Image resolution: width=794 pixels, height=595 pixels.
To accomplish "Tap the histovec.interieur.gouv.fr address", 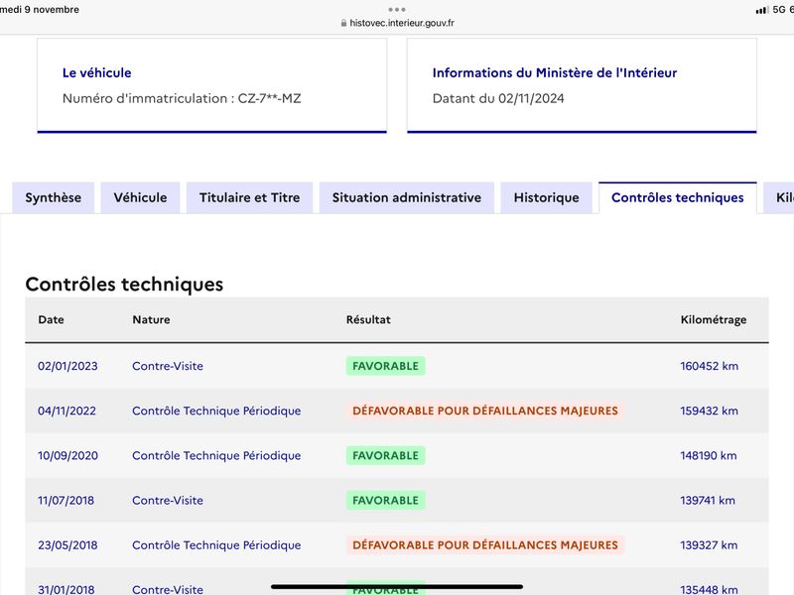I will pos(402,23).
